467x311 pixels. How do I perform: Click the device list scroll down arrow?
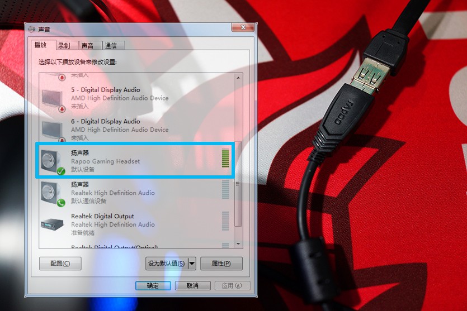pos(238,244)
